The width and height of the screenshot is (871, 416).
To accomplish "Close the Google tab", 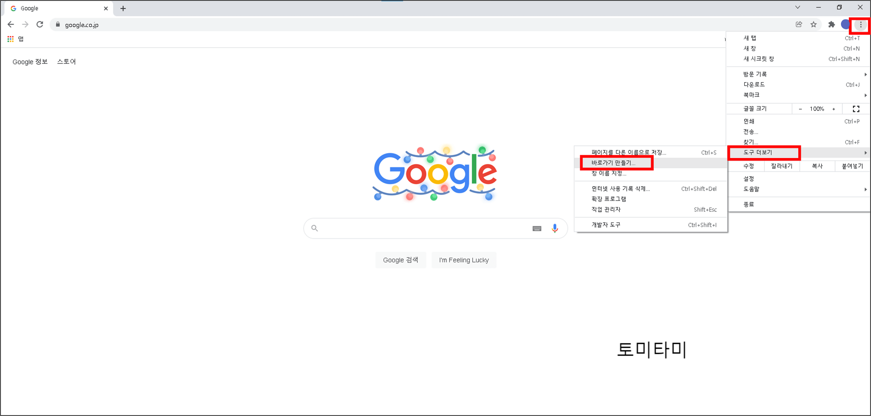I will pos(106,8).
